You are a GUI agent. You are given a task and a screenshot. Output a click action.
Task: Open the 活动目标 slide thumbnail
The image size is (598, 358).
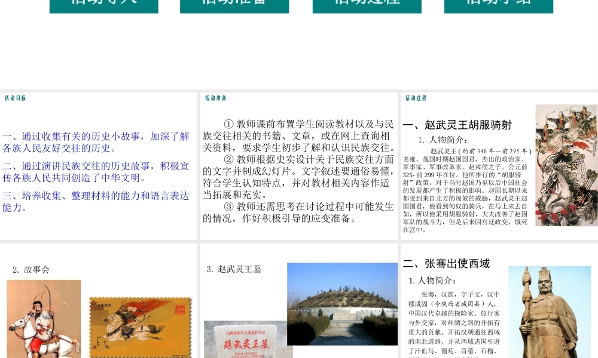pyautogui.click(x=99, y=166)
